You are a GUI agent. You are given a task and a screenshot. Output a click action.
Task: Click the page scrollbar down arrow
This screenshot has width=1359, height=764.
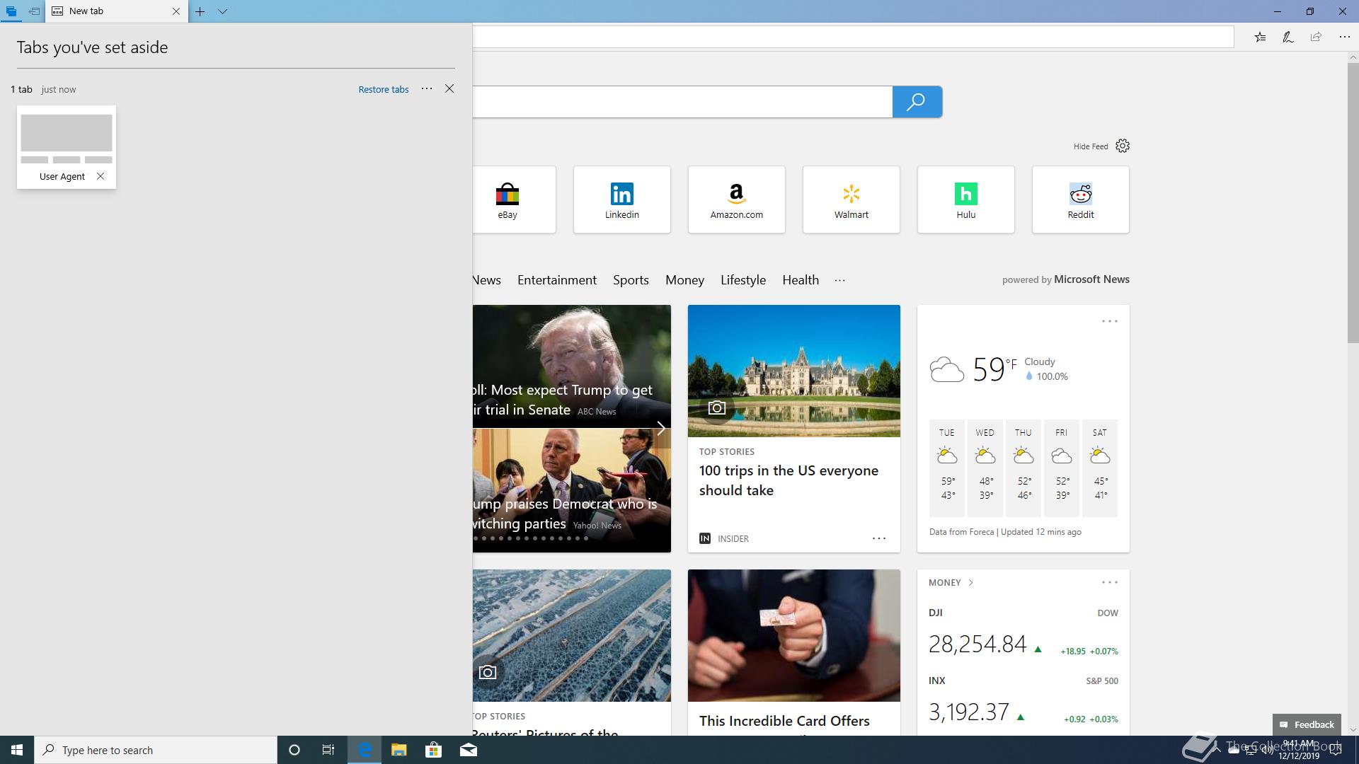1353,730
